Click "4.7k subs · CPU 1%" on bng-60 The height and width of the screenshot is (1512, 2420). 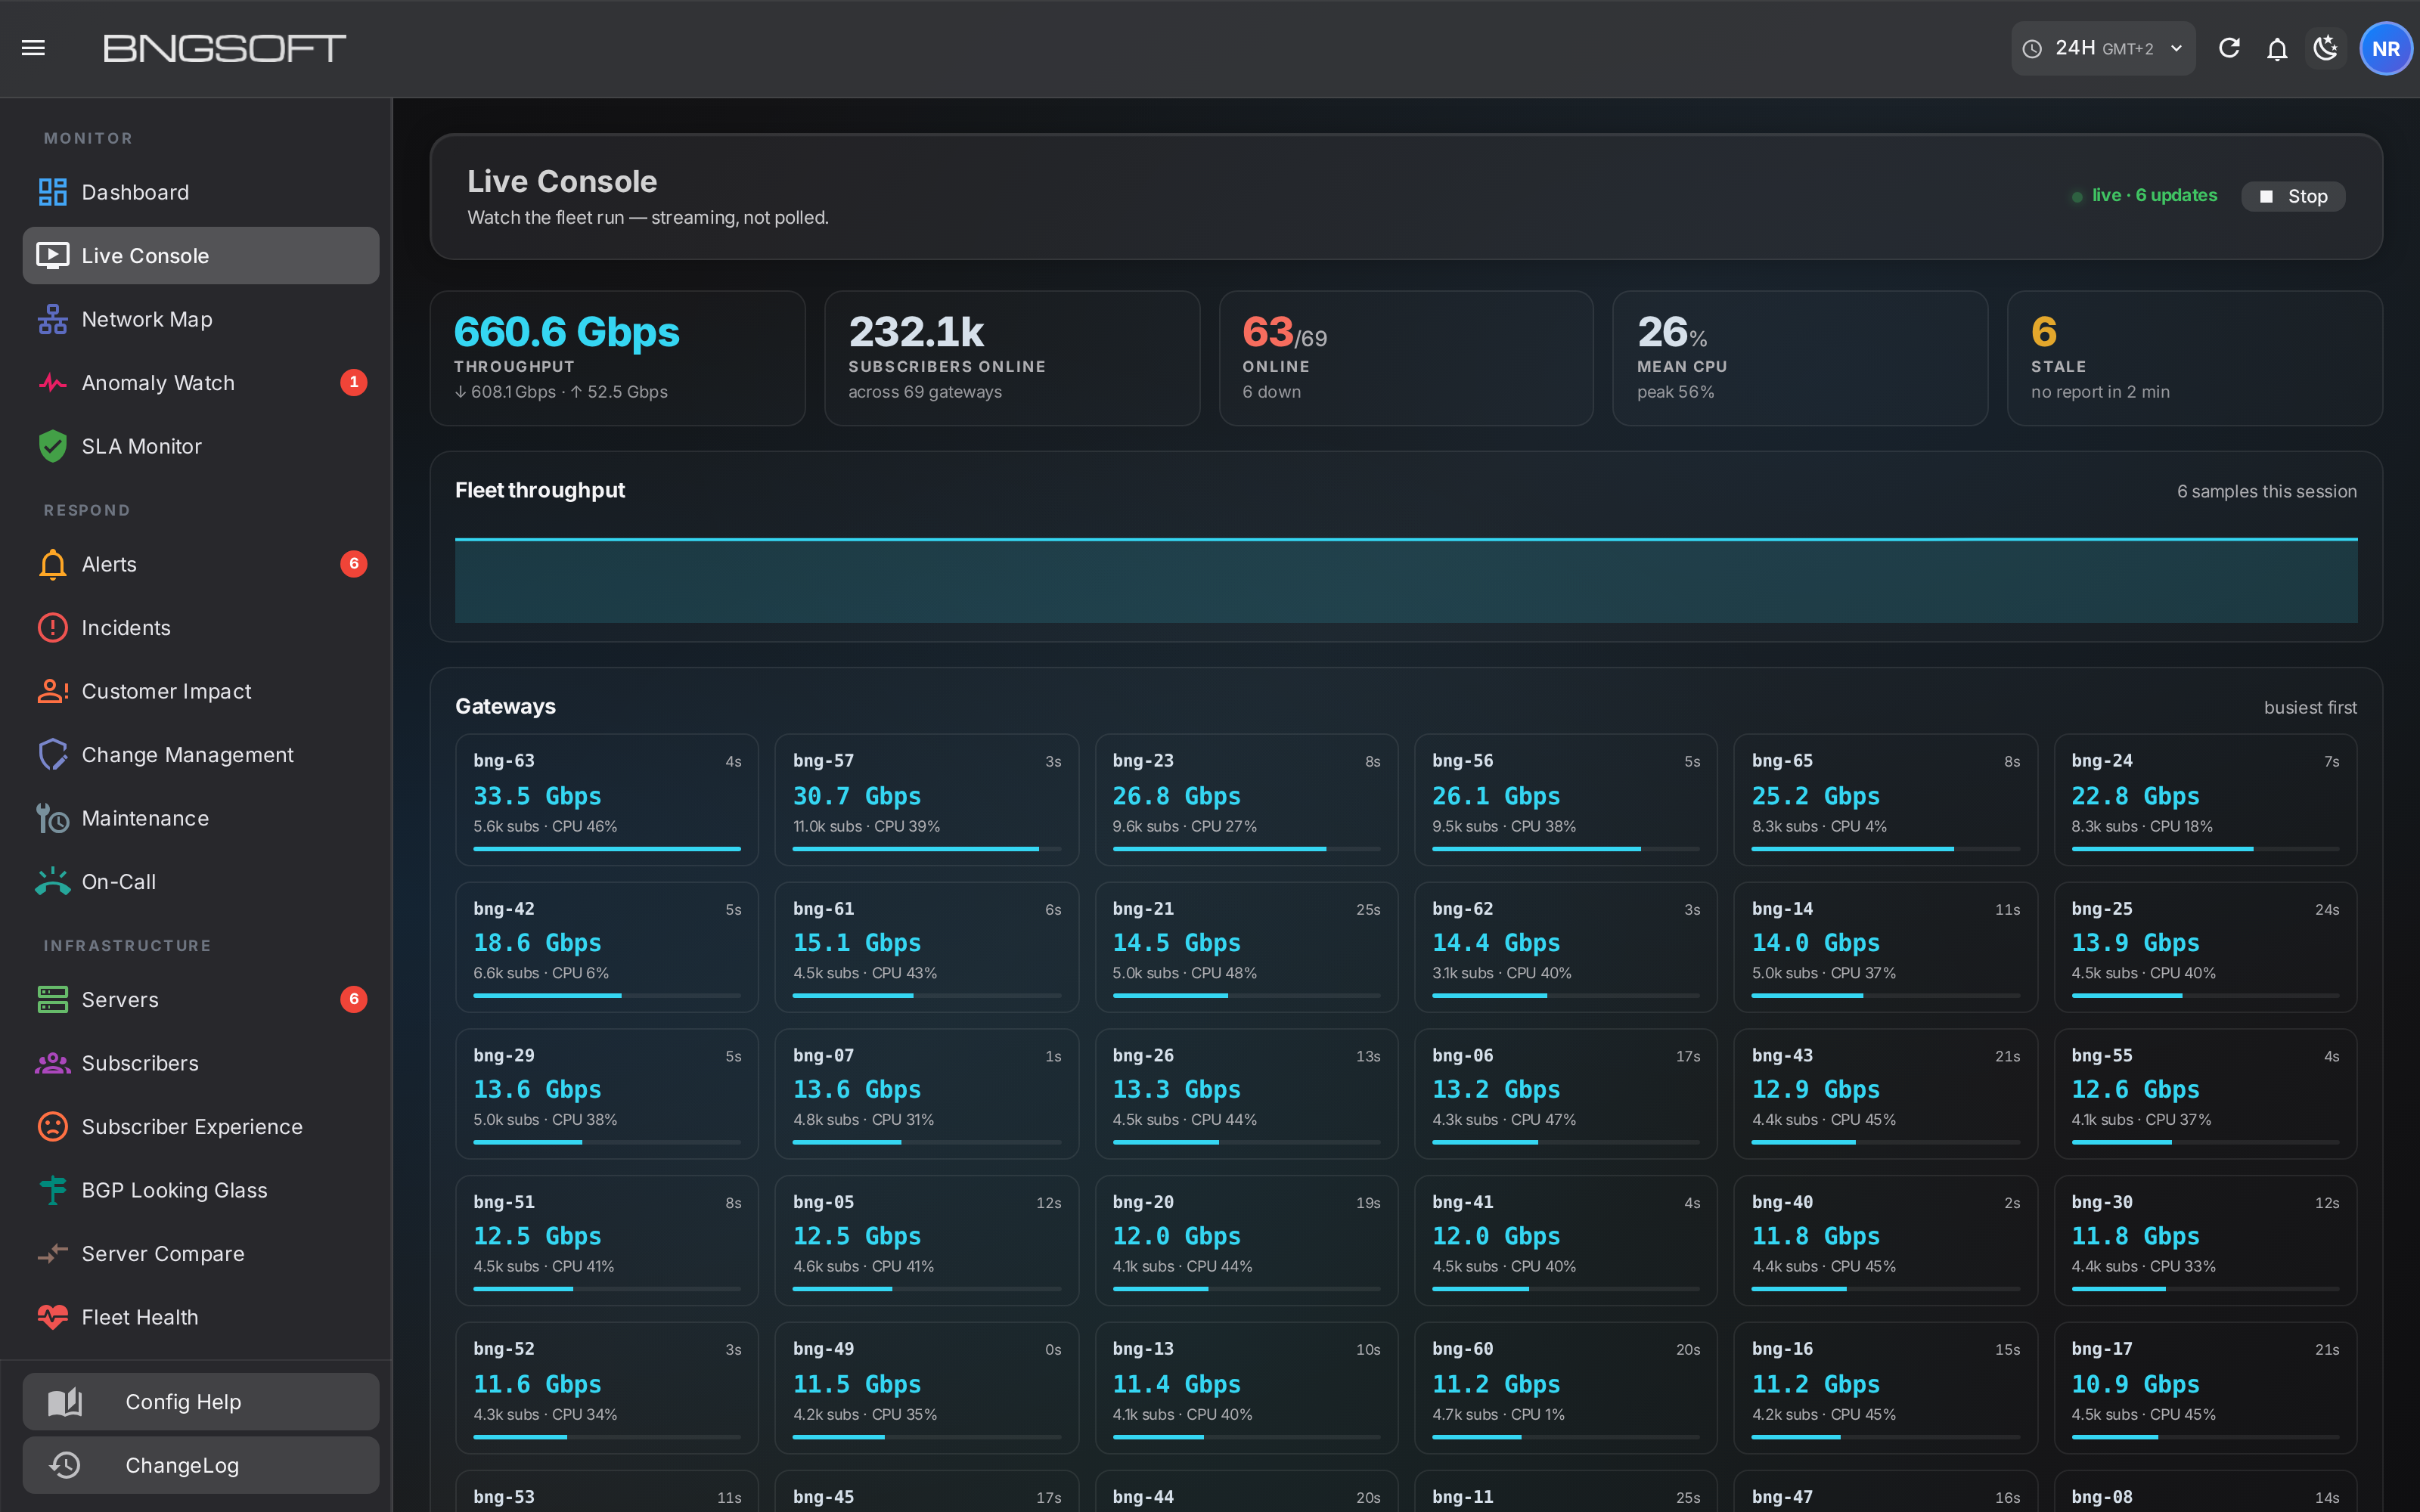pos(1498,1414)
